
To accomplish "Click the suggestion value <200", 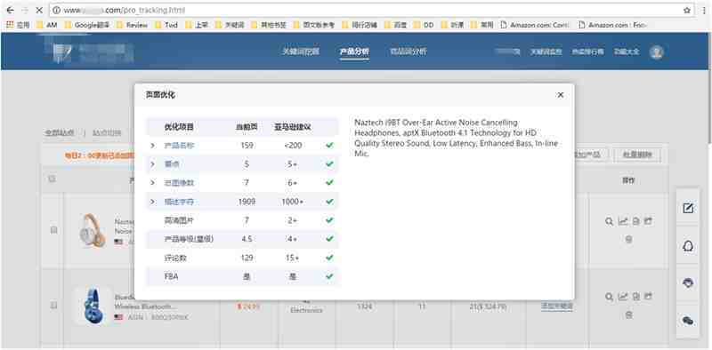I will pyautogui.click(x=293, y=146).
